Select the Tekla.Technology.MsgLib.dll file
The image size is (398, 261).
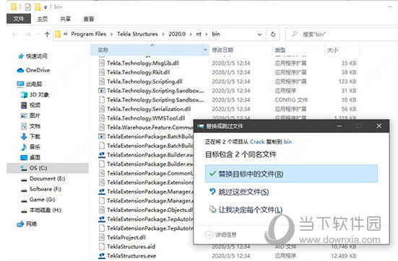click(x=143, y=63)
